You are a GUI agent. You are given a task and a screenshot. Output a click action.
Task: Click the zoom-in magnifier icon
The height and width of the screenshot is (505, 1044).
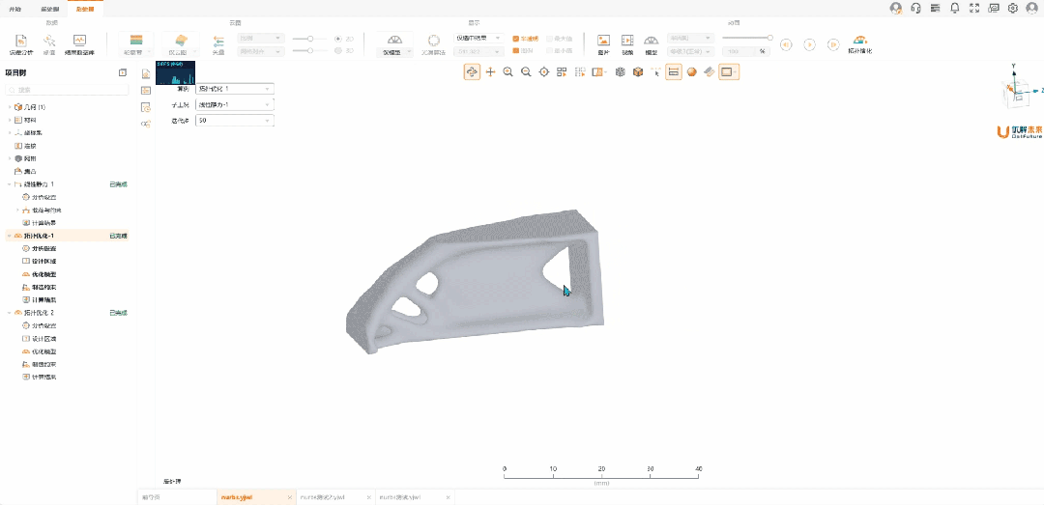tap(507, 71)
